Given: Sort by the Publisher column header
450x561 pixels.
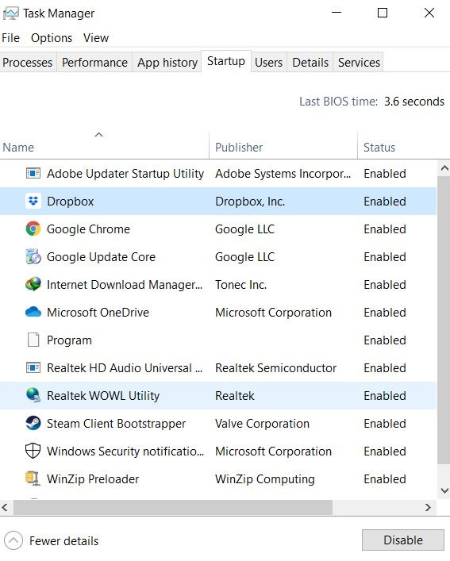Looking at the screenshot, I should click(283, 145).
